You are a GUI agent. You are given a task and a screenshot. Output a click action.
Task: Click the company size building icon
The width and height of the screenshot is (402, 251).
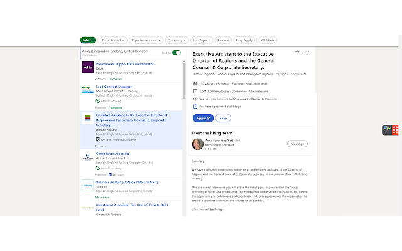coord(195,91)
